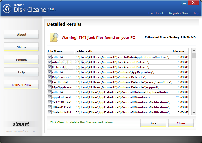Open the About section in the sidebar
Viewport: 202px width, 143px height.
click(21, 35)
